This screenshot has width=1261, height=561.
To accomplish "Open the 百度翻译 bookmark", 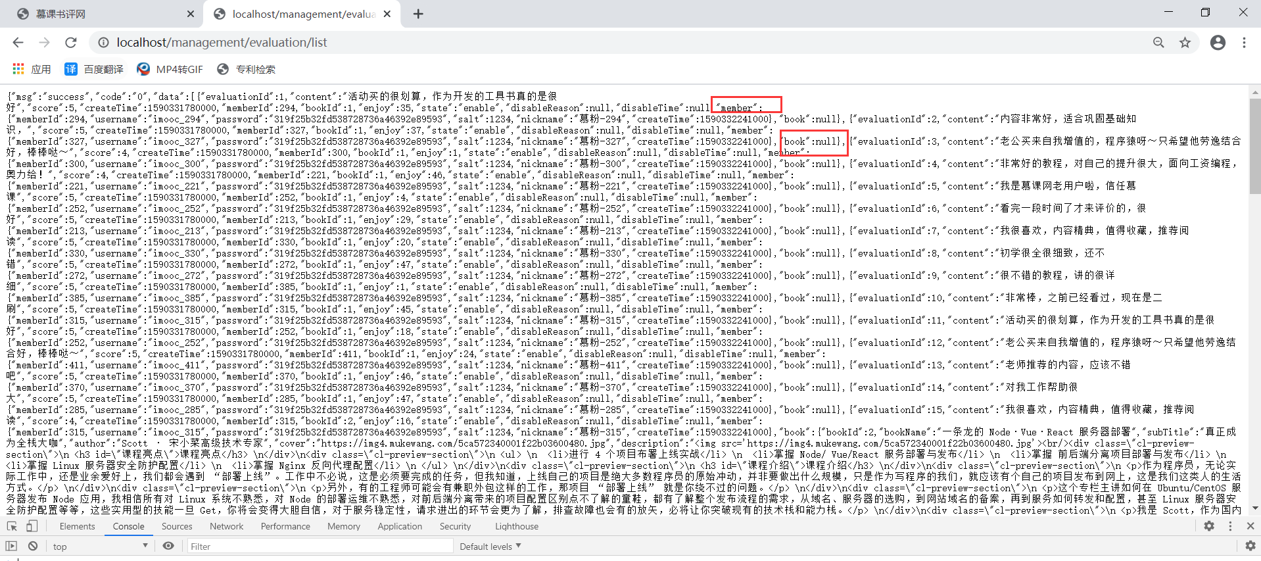I will coord(94,69).
